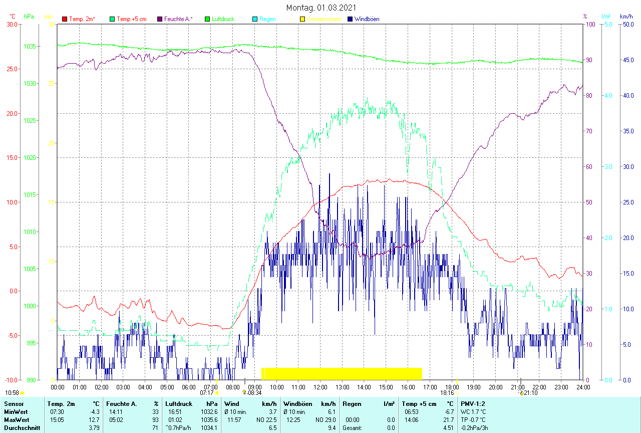Viewport: 641px width, 433px height.
Task: Click the Sonnenschein legend label
Action: (324, 19)
